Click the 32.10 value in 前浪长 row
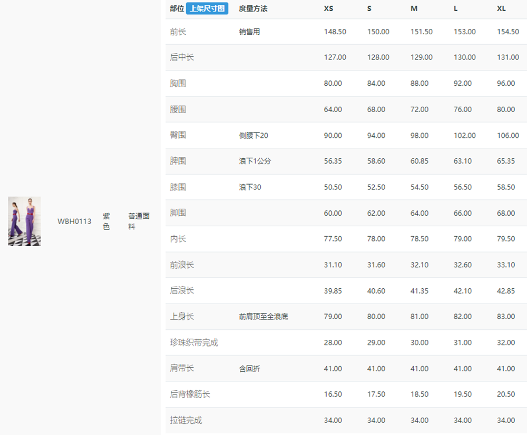This screenshot has height=435, width=527. (x=419, y=265)
